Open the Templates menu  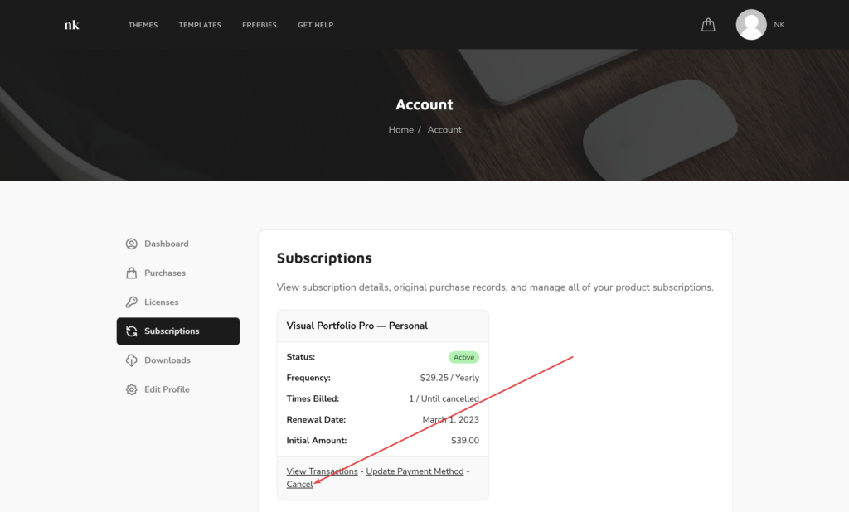200,25
